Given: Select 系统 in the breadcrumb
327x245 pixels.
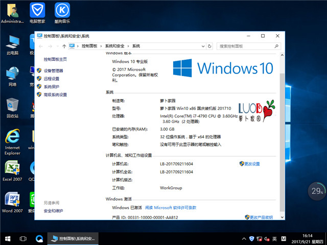Looking at the screenshot, I should [x=136, y=46].
